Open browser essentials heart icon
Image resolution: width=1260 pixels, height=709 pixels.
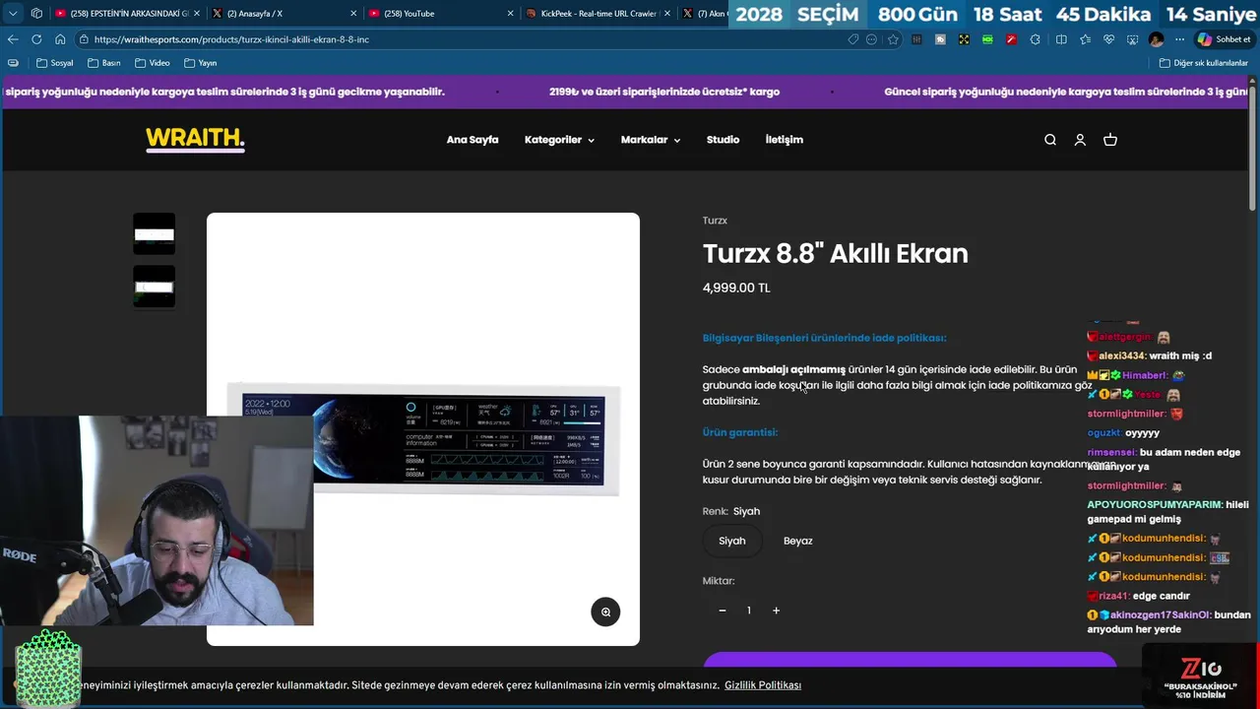click(1108, 39)
